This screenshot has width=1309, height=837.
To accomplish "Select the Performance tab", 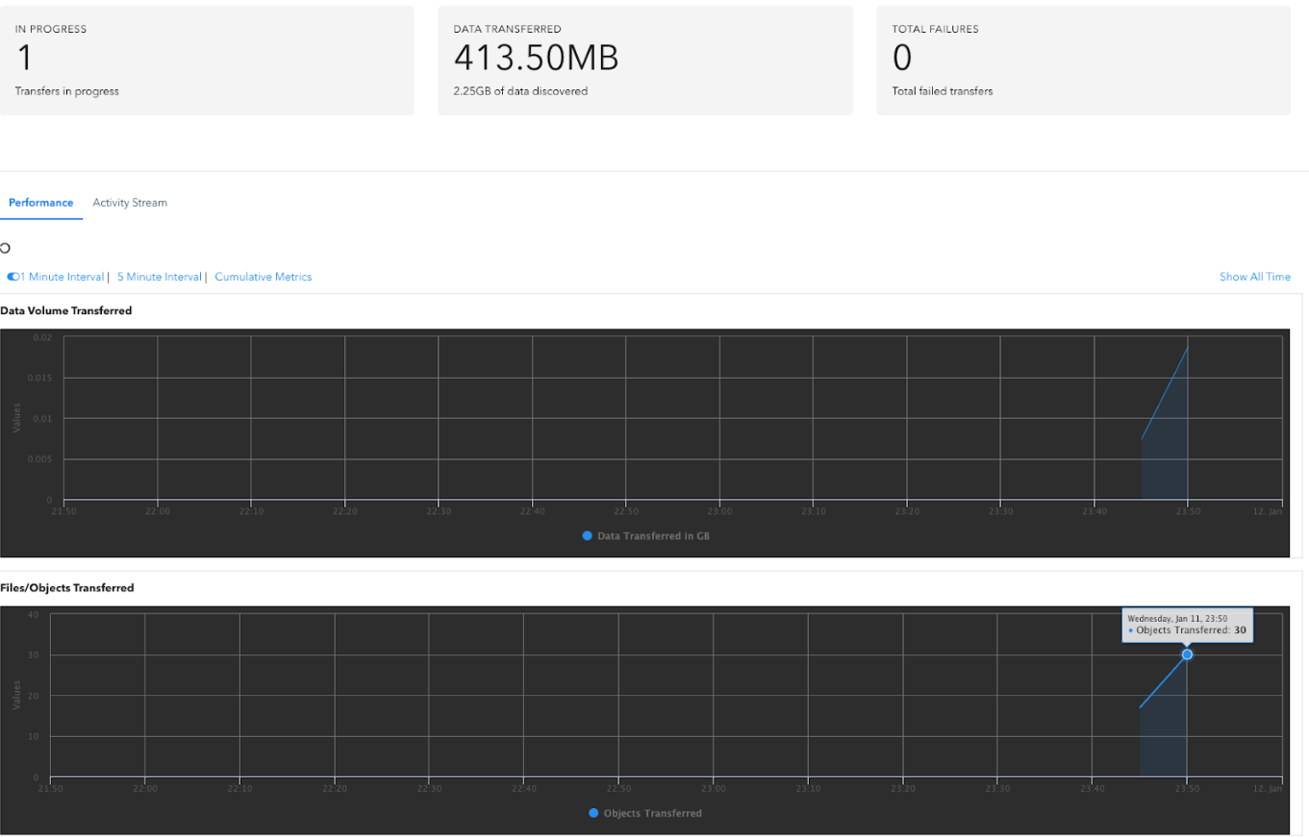I will pyautogui.click(x=40, y=203).
